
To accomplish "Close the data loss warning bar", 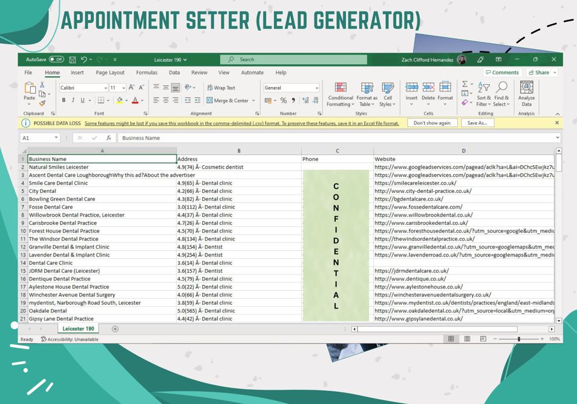I will pos(557,123).
